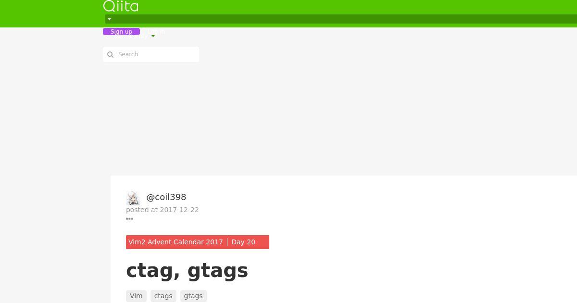Click the Qiita logo
This screenshot has width=577, height=303.
121,6
